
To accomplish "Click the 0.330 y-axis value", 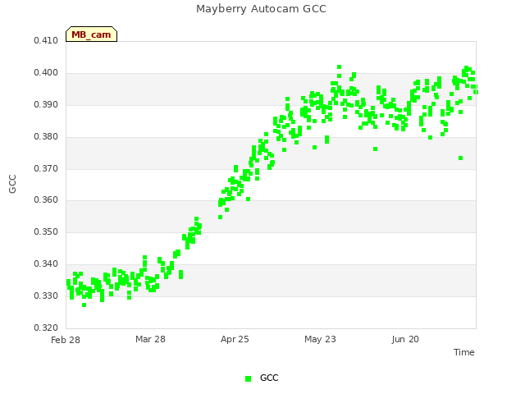I will [x=46, y=295].
